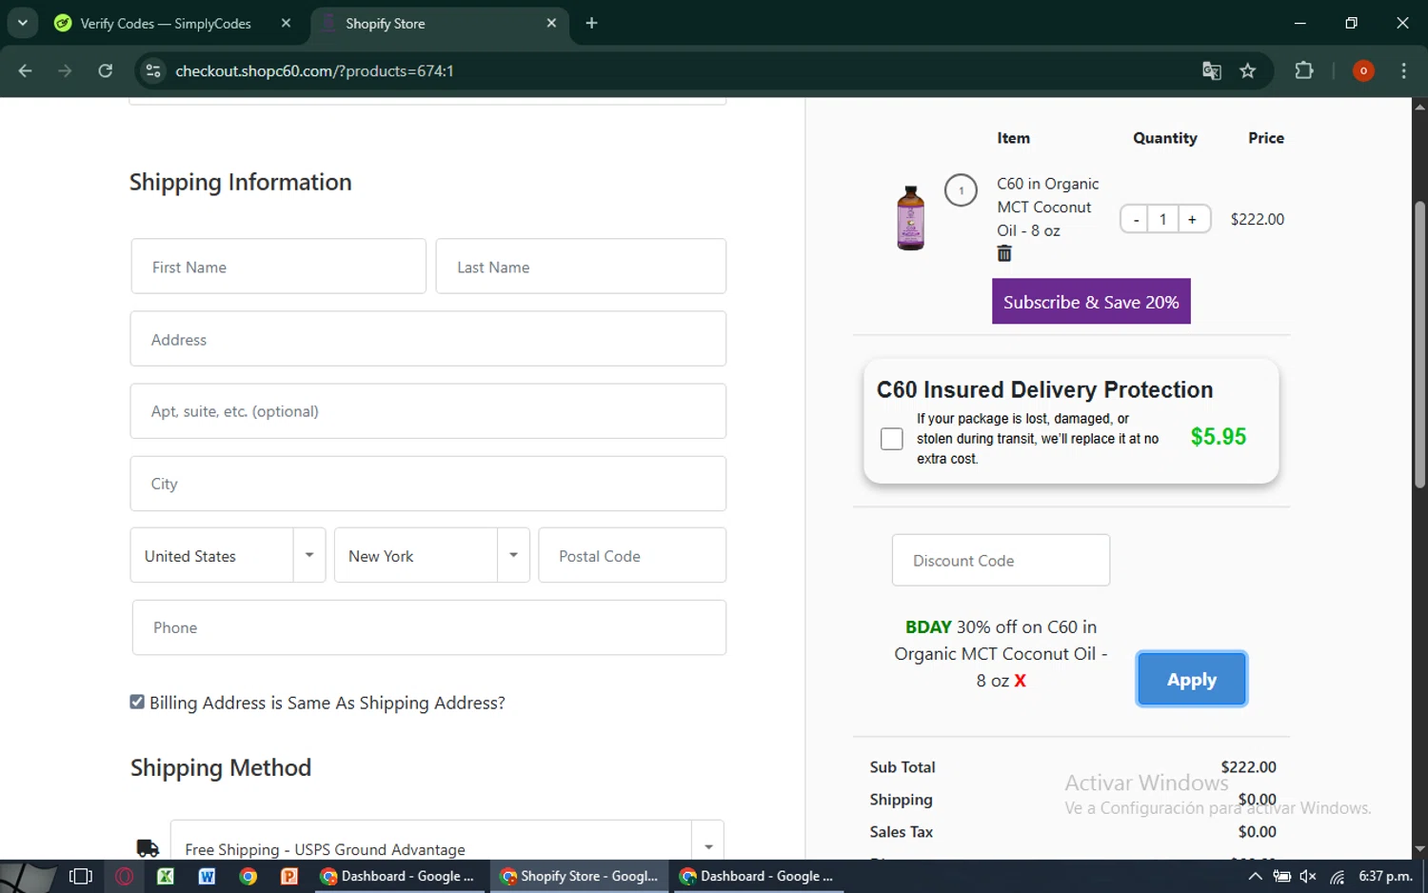1428x893 pixels.
Task: Remove BDAY discount with the red X
Action: coord(1020,681)
